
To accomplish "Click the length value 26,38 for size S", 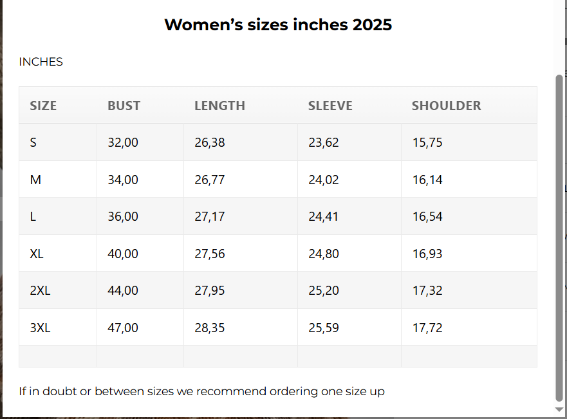I will 210,142.
